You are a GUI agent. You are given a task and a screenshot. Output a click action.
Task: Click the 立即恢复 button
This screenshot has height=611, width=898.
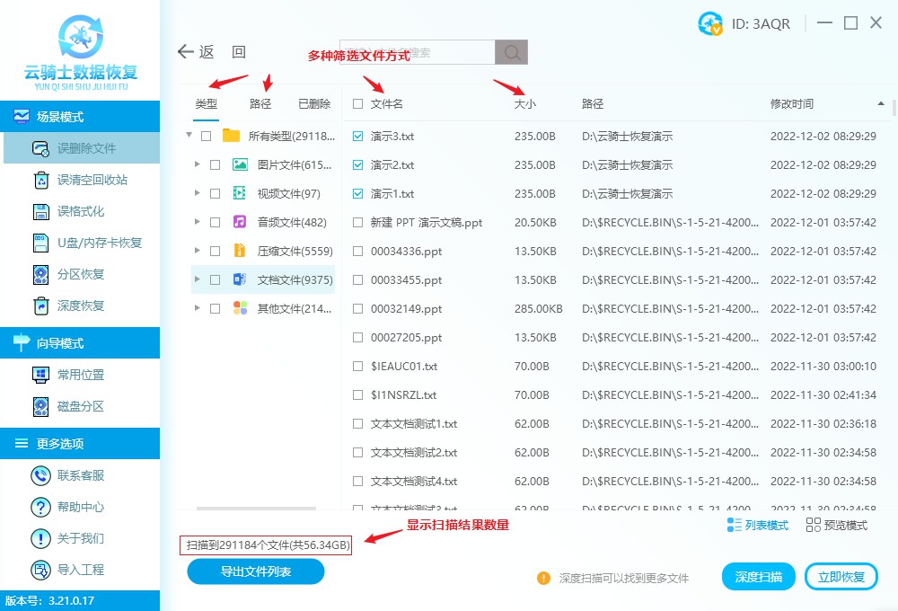tap(841, 577)
